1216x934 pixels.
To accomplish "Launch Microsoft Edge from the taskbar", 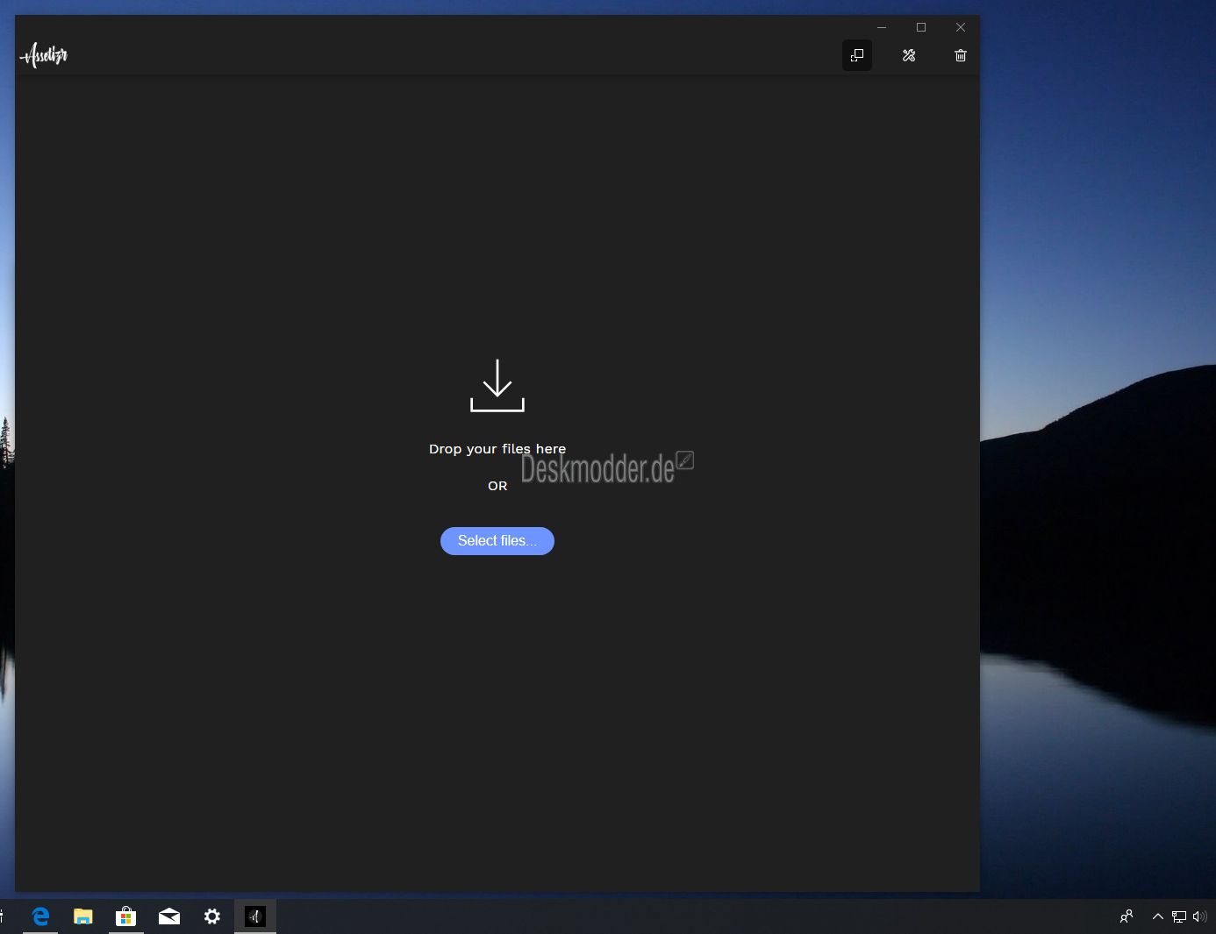I will point(40,916).
